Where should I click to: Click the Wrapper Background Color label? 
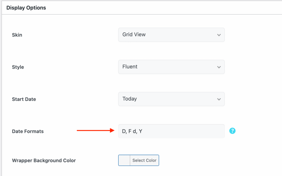click(x=44, y=160)
